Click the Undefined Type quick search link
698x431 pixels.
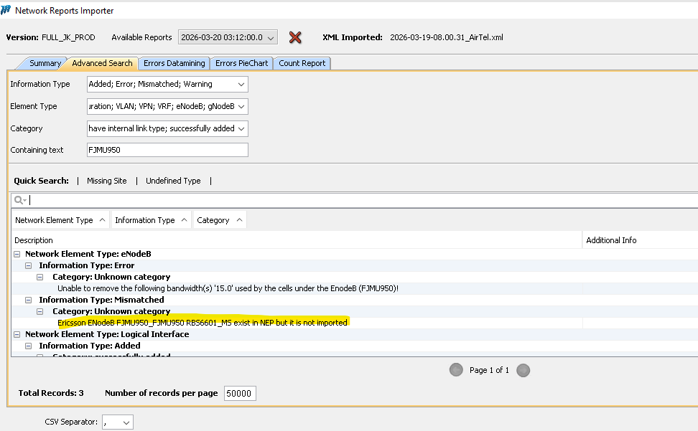tap(173, 181)
